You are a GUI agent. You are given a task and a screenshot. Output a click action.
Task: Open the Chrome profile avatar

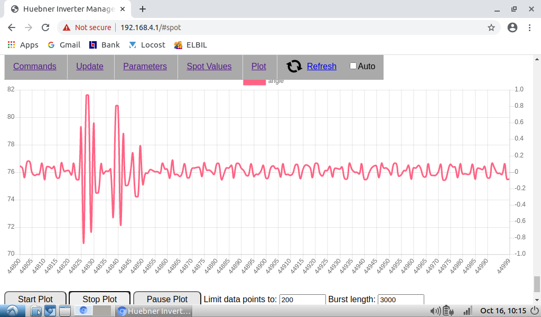click(512, 27)
